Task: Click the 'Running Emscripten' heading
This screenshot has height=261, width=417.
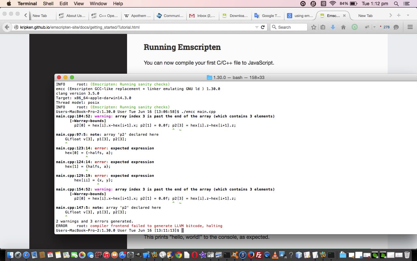Action: 182,47
